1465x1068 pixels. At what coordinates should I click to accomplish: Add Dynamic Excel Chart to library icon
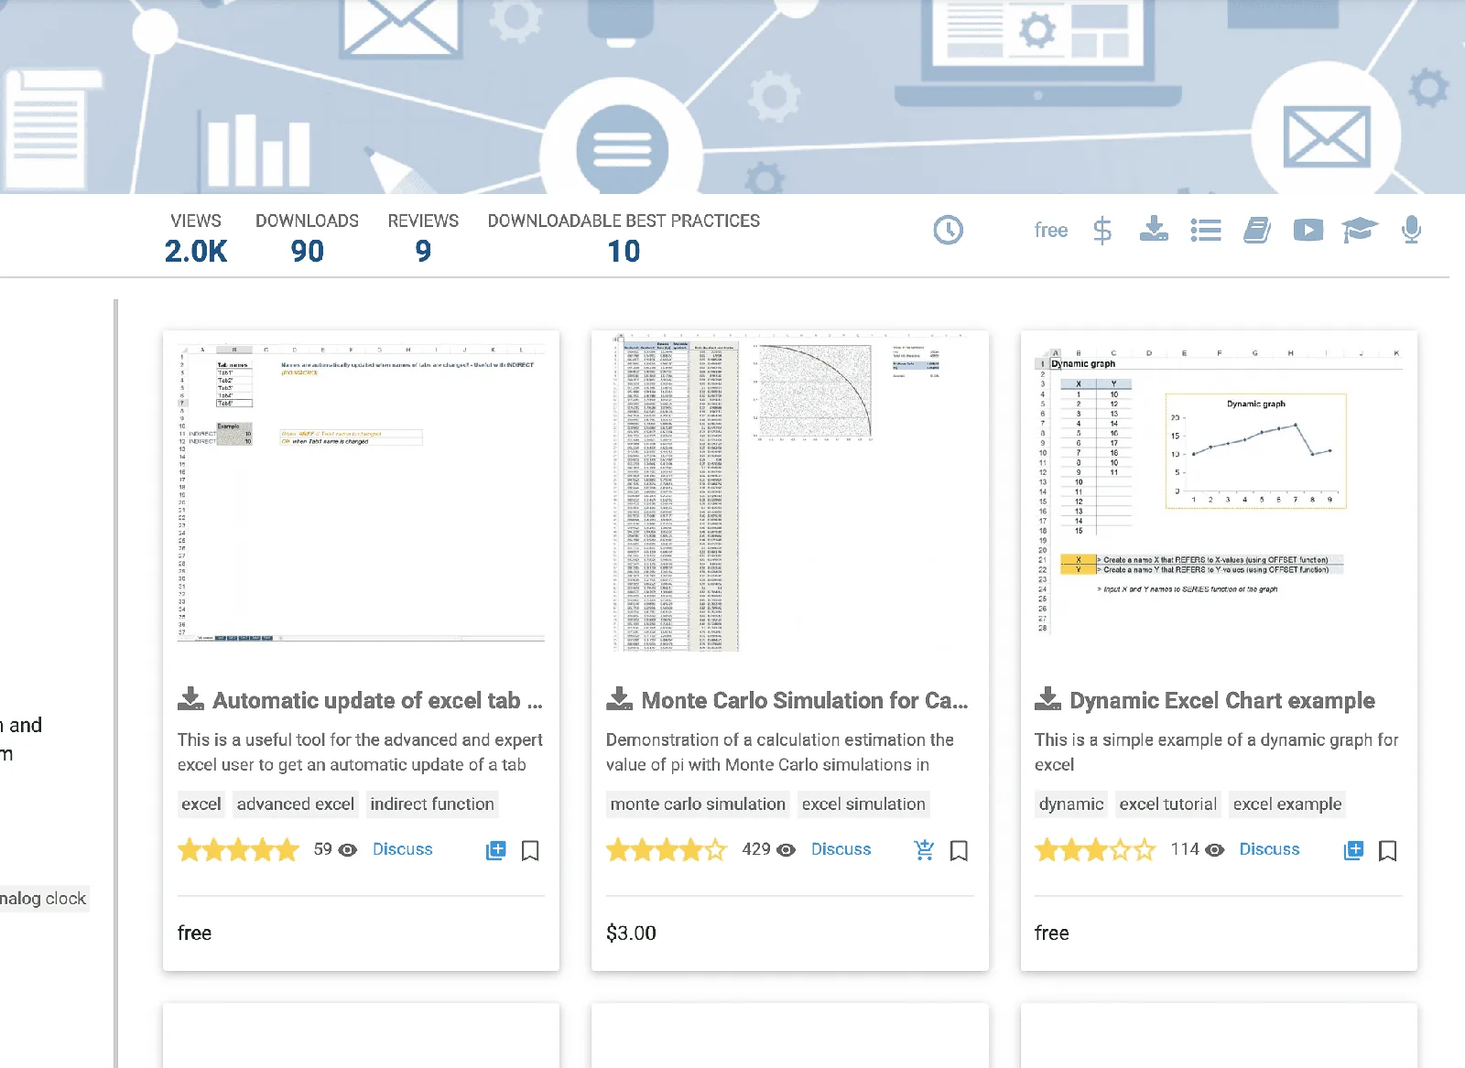(1353, 850)
